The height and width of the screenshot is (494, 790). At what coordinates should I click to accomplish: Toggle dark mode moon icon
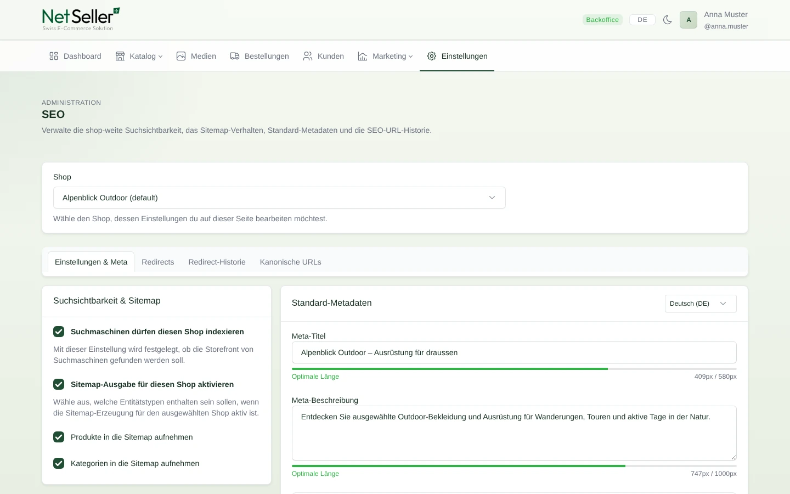[668, 20]
